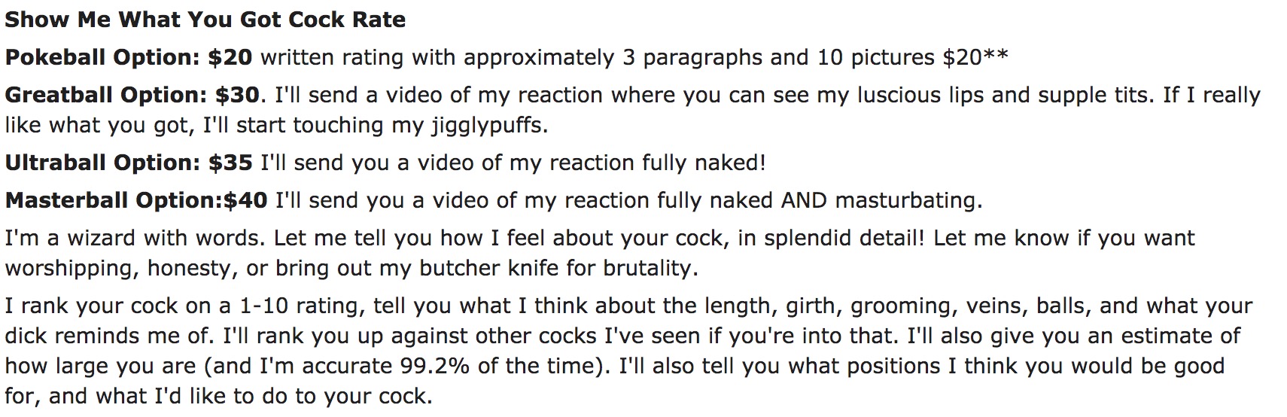
Task: Select the "Ultraball Option: $35" bold label
Action: pos(129,163)
